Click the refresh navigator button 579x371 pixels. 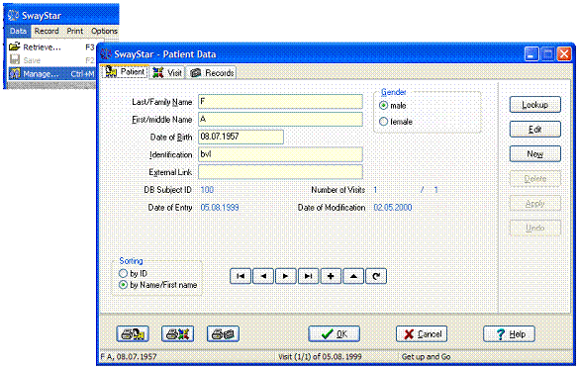(x=376, y=276)
